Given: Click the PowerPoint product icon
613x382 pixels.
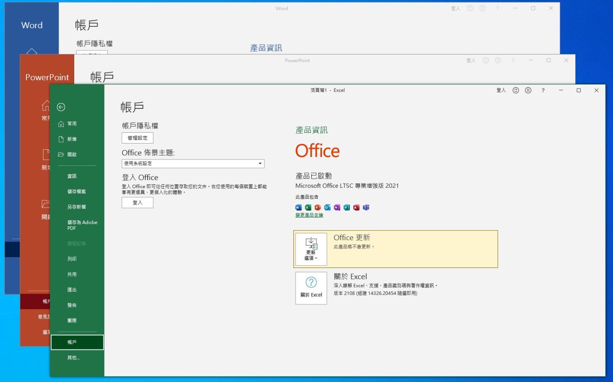Looking at the screenshot, I should [x=317, y=207].
